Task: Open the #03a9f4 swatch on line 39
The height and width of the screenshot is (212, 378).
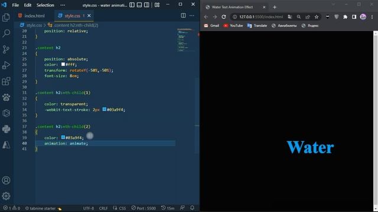Action: click(63, 137)
